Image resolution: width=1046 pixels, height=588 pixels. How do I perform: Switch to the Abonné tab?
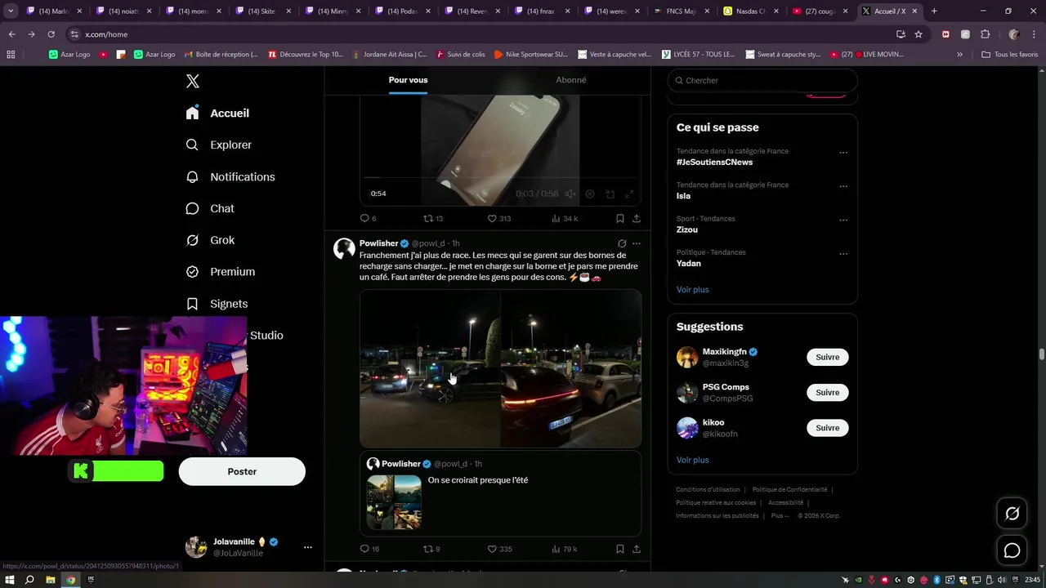tap(570, 80)
